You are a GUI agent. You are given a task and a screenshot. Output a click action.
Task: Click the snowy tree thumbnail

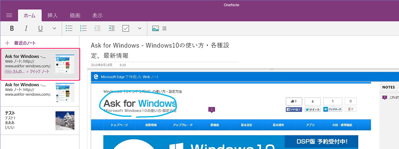[x=65, y=121]
